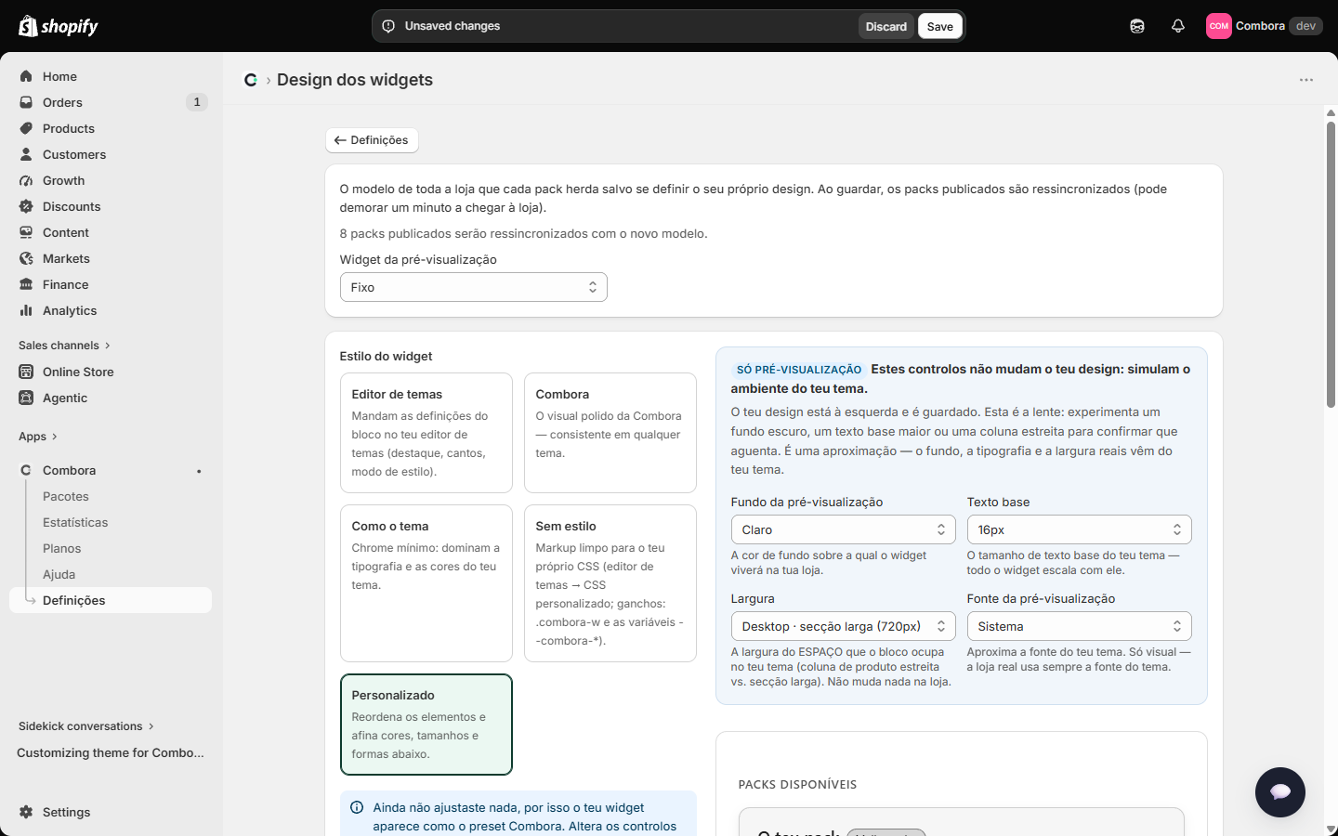Open the Sidekick assistant icon in top bar
The image size is (1338, 836).
[x=1137, y=26]
